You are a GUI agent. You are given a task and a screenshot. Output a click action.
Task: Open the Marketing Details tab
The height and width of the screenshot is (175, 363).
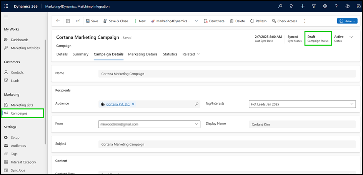(x=143, y=54)
